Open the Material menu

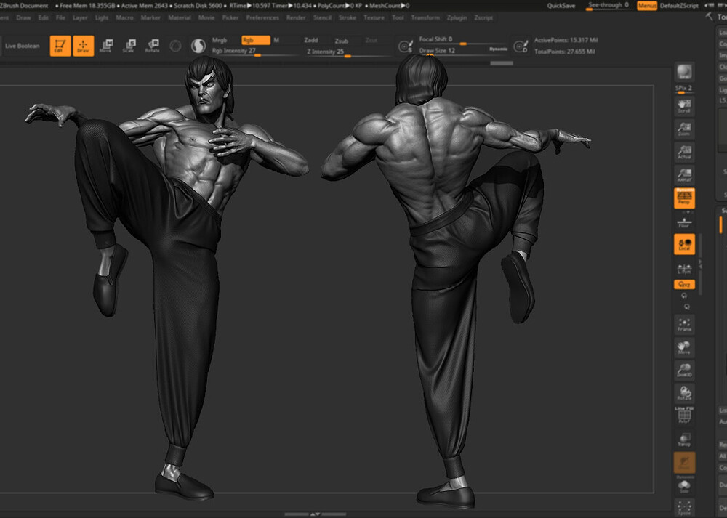180,17
